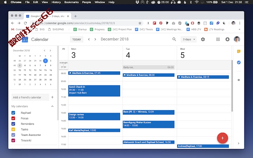
Task: Toggle TrevorAI calendar checkbox
Action: pos(13,140)
